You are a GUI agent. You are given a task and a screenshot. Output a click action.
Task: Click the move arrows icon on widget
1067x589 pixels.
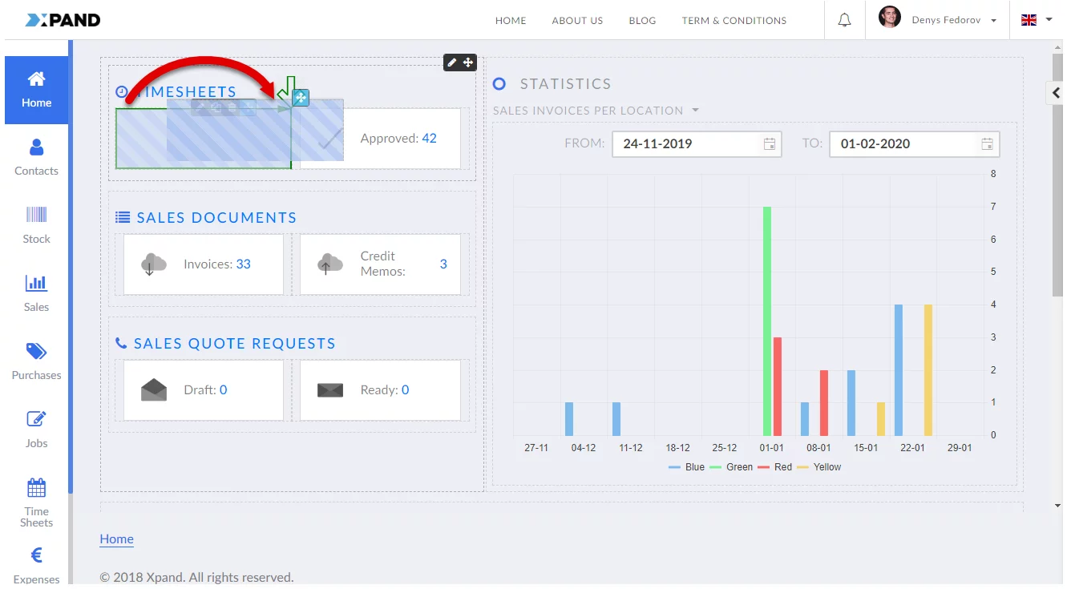coord(468,63)
